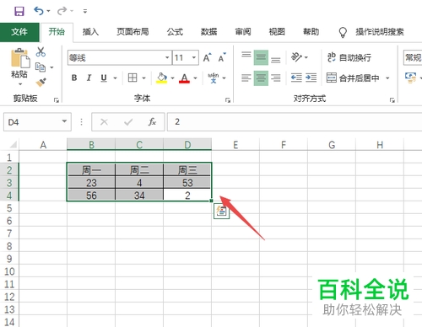Increase font size with larger A
422x327 pixels.
(x=208, y=57)
